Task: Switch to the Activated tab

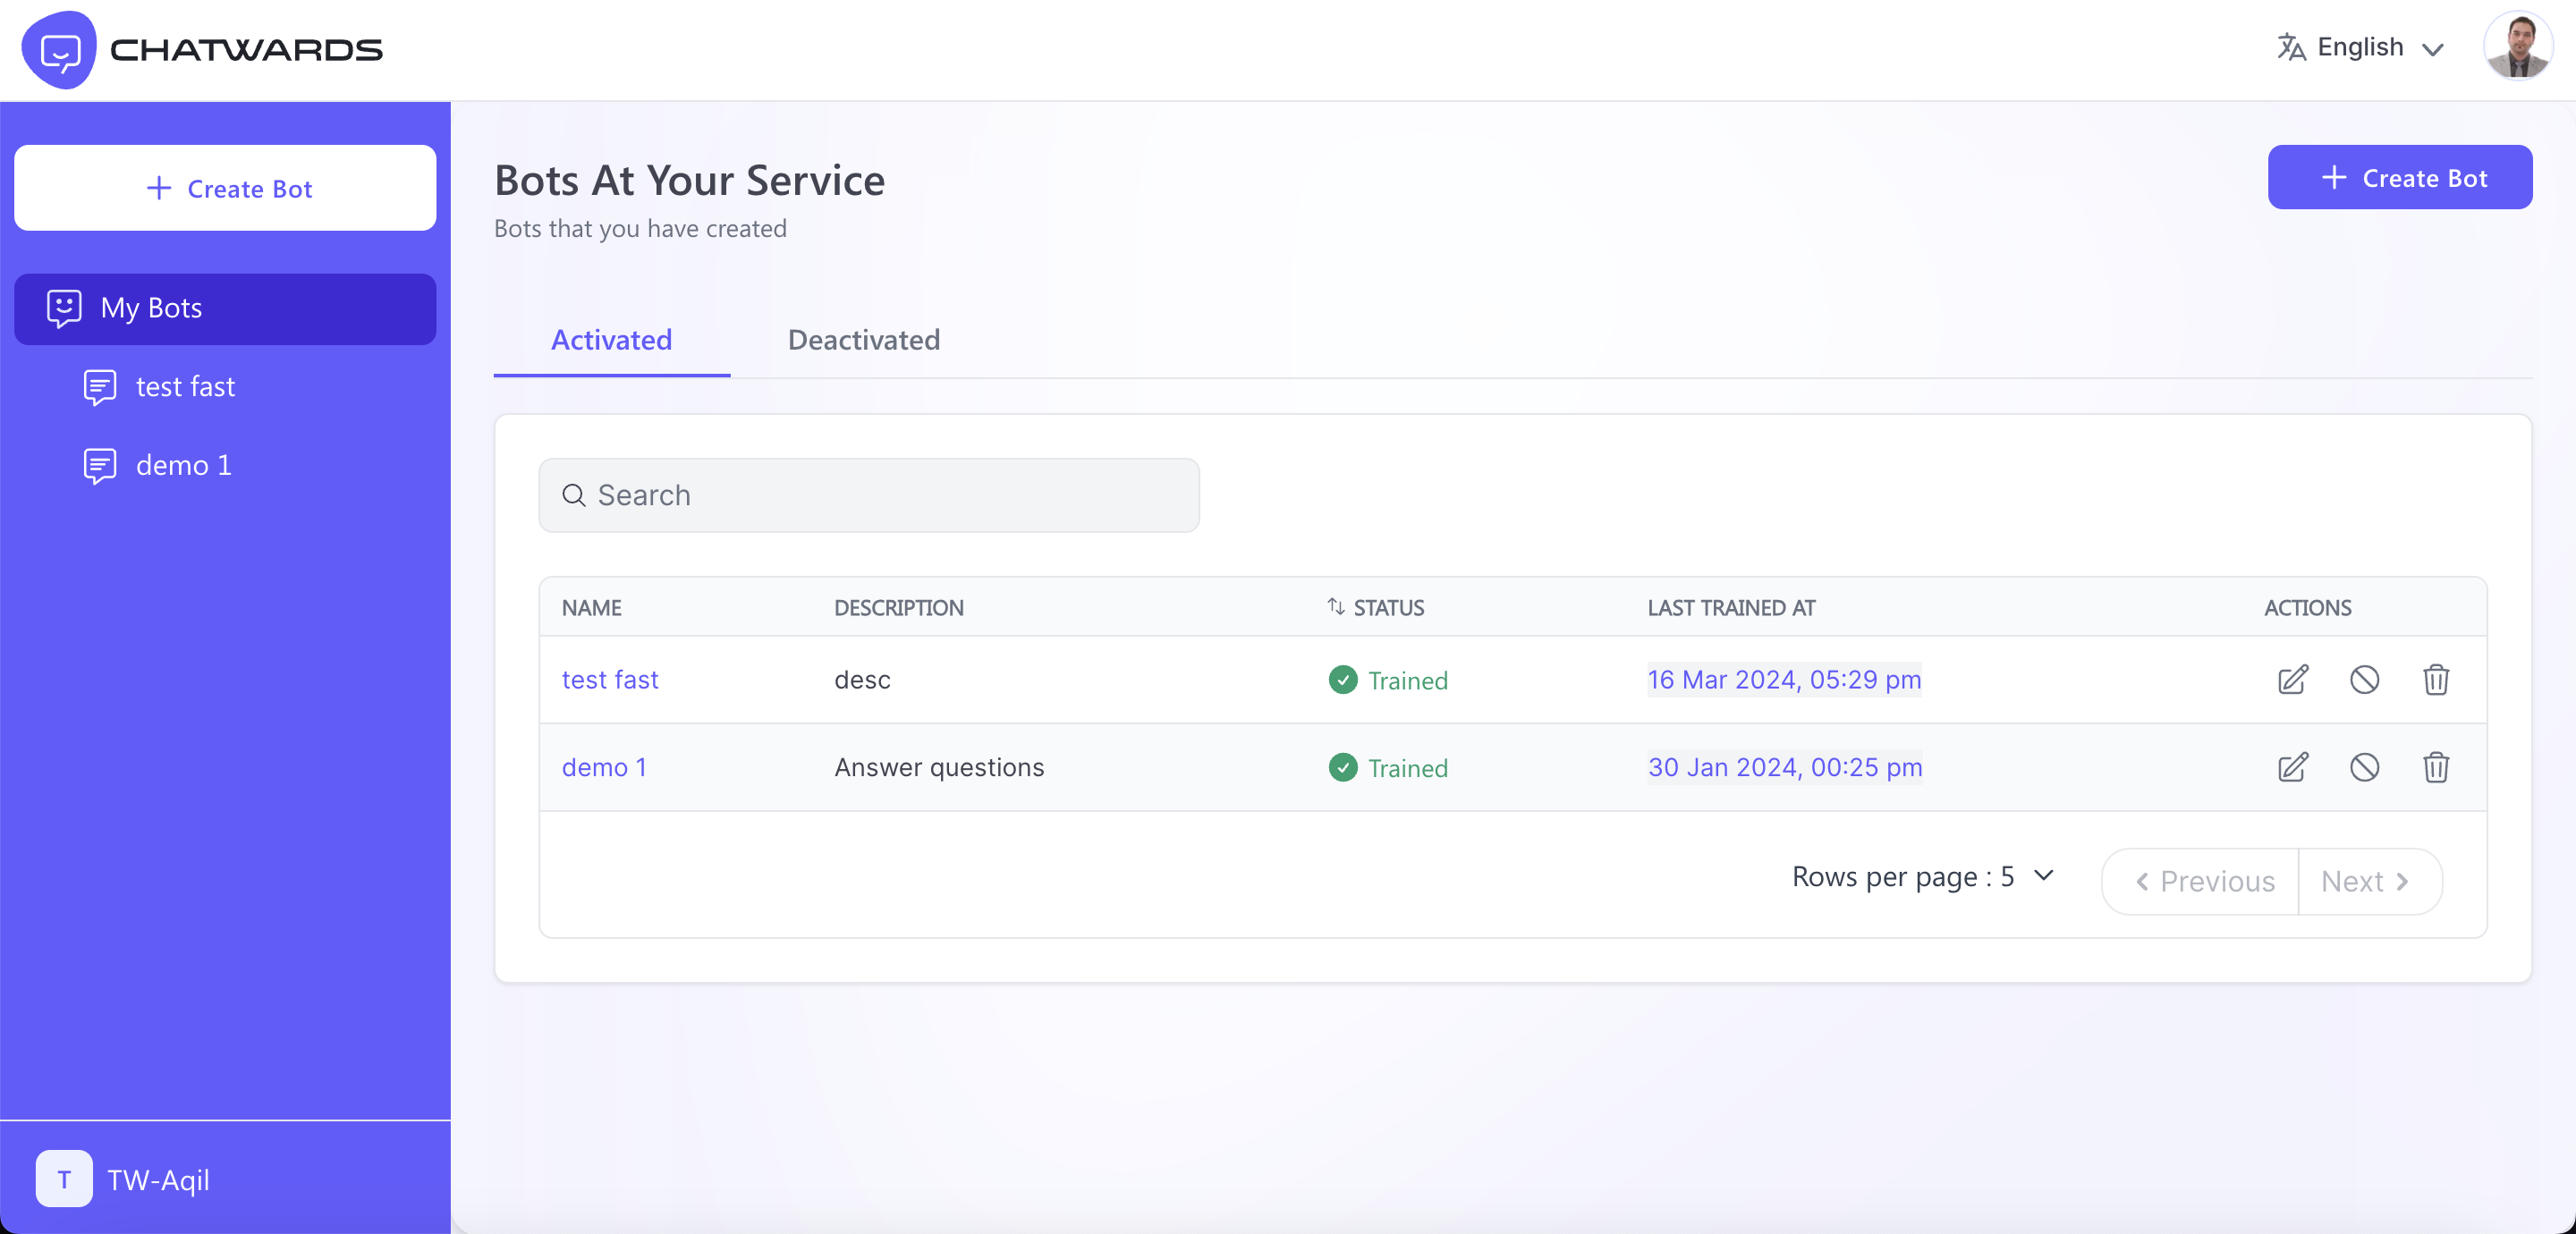Action: click(611, 340)
